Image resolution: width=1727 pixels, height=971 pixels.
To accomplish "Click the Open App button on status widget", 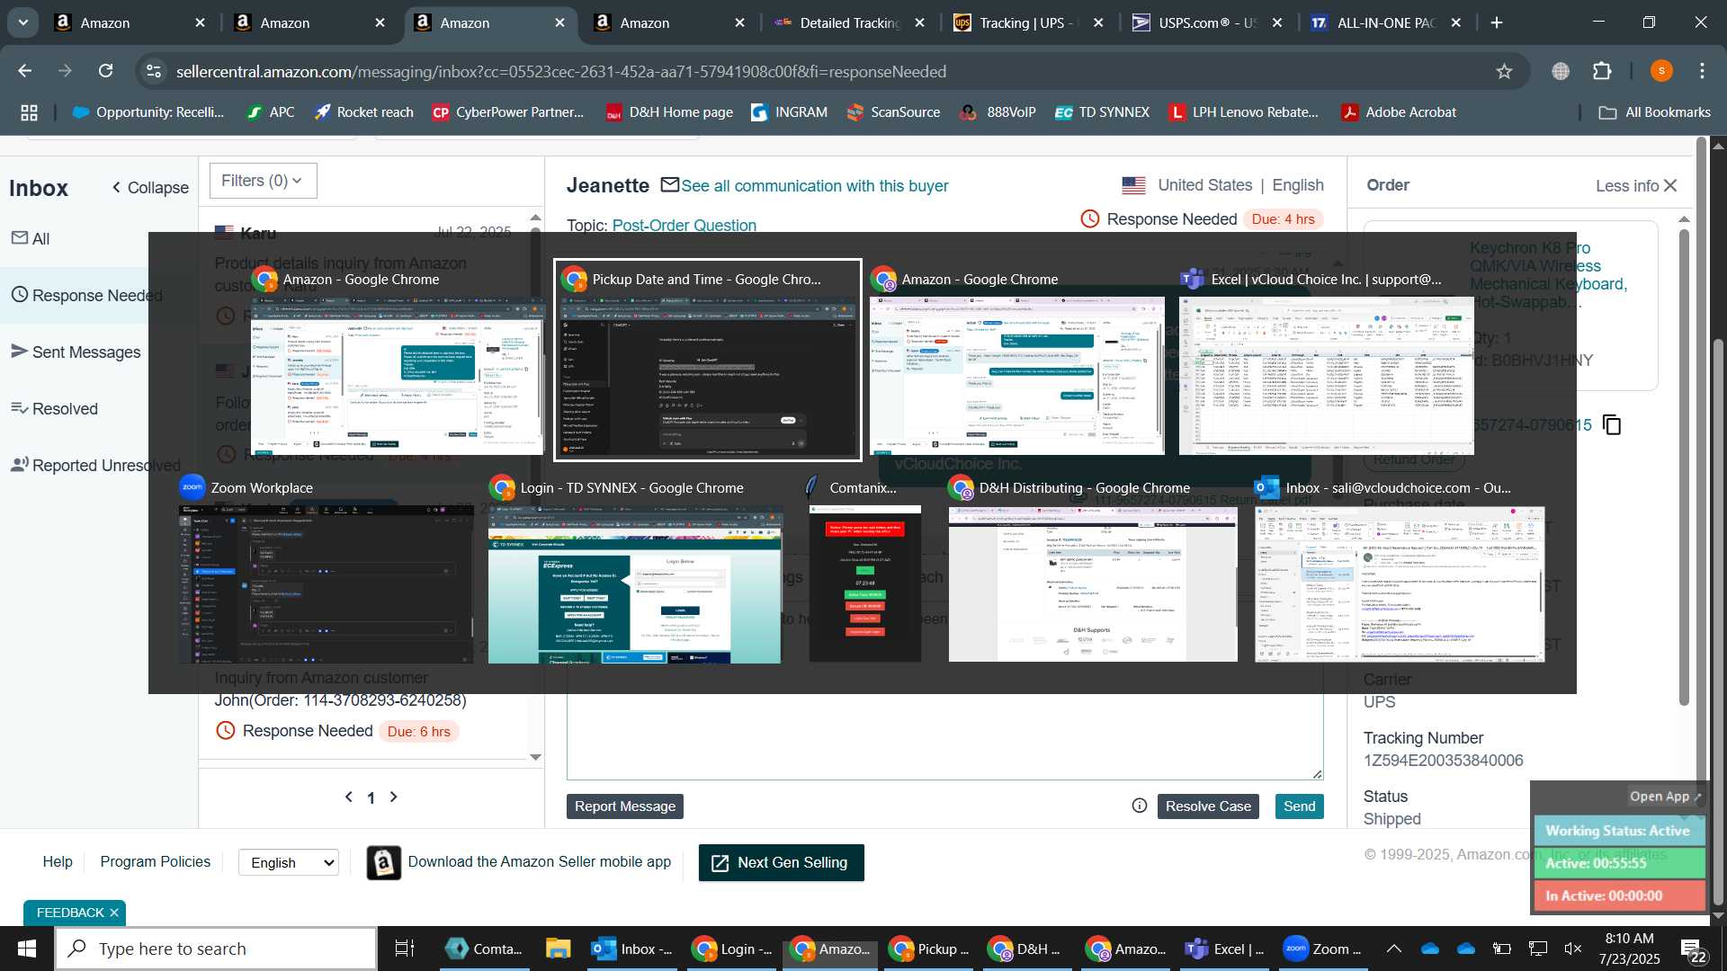I will coord(1665,797).
